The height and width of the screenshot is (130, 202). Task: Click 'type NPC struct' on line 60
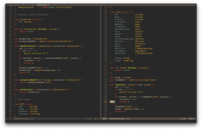tap(23, 104)
